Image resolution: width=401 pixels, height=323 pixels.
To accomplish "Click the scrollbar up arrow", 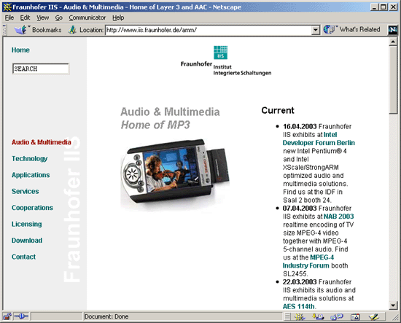I will (393, 42).
